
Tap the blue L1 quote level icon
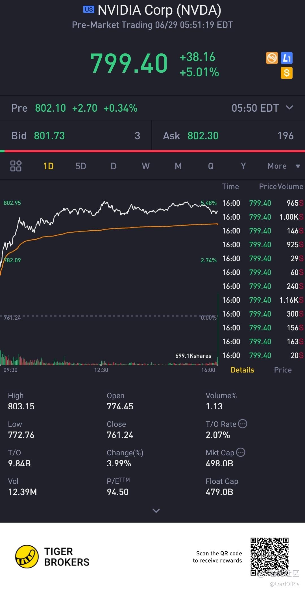(x=287, y=58)
